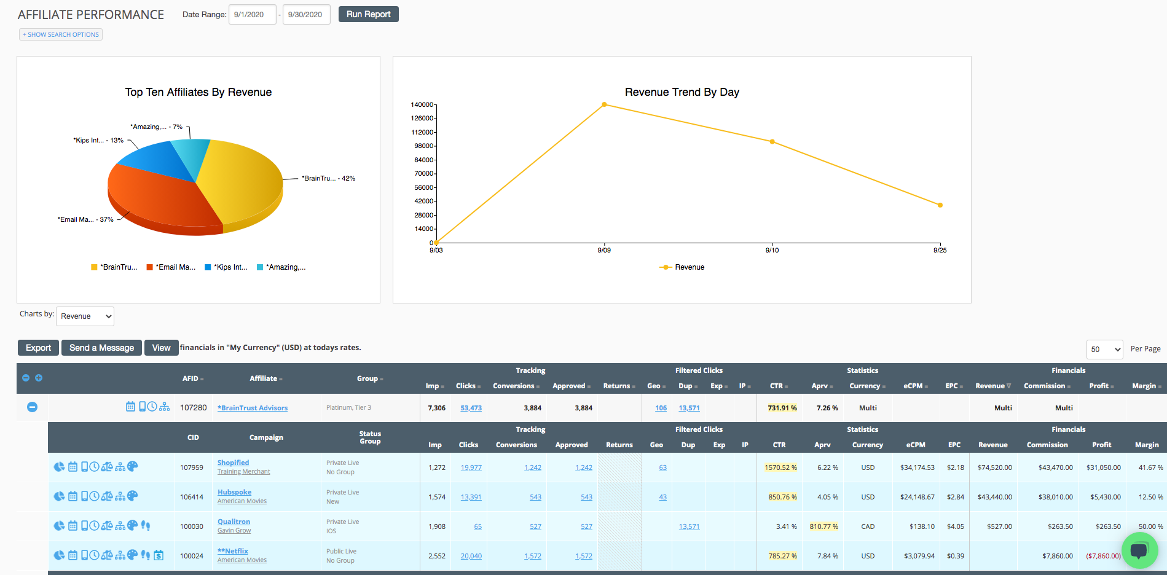The image size is (1167, 575).
Task: Click the start date field 9/1/2020
Action: (x=252, y=15)
